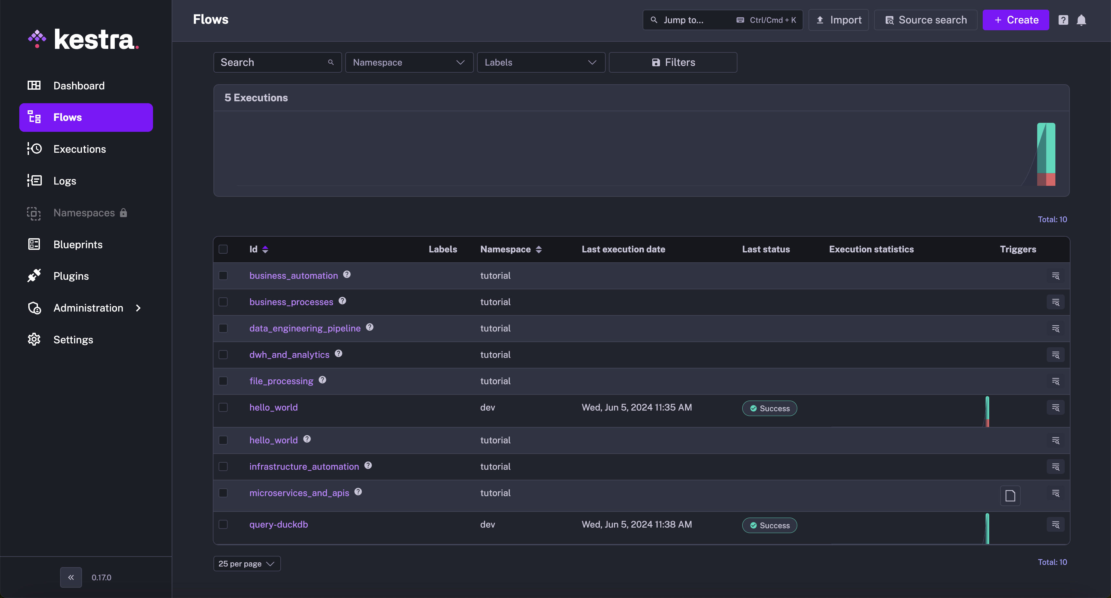Image resolution: width=1111 pixels, height=598 pixels.
Task: Check the data_engineering_pipeline row checkbox
Action: point(223,328)
